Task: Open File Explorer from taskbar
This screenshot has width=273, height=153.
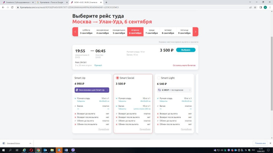Action: click(x=52, y=150)
